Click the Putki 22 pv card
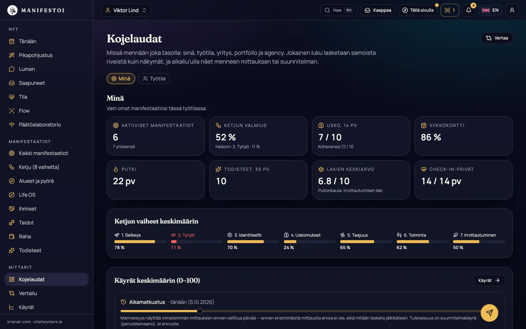Viewport: 526px width, 329px height. (x=156, y=180)
